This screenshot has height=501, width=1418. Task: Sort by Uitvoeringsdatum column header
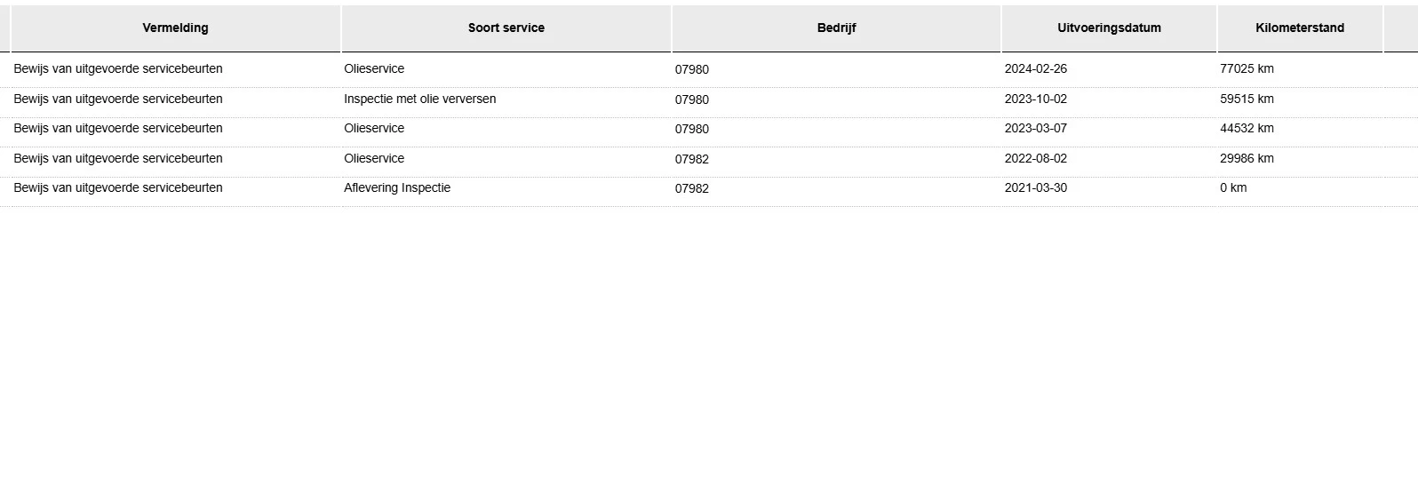point(1109,28)
